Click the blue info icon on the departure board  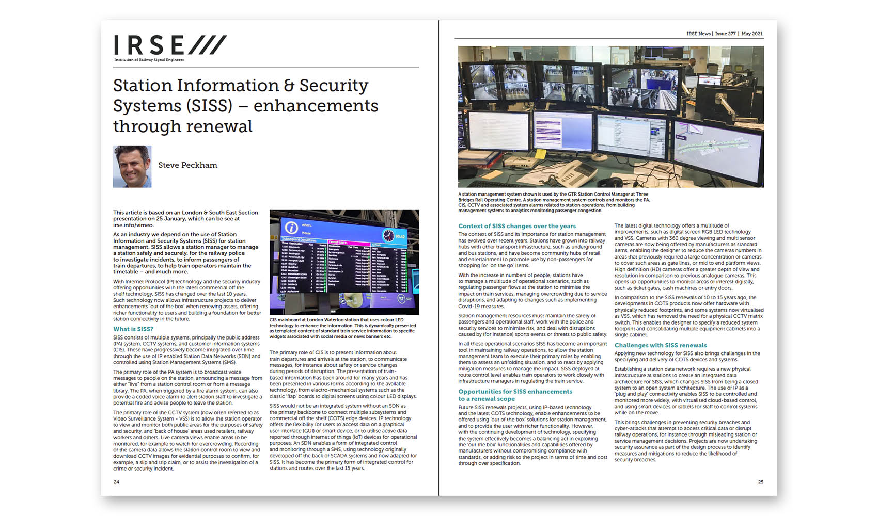tap(292, 228)
